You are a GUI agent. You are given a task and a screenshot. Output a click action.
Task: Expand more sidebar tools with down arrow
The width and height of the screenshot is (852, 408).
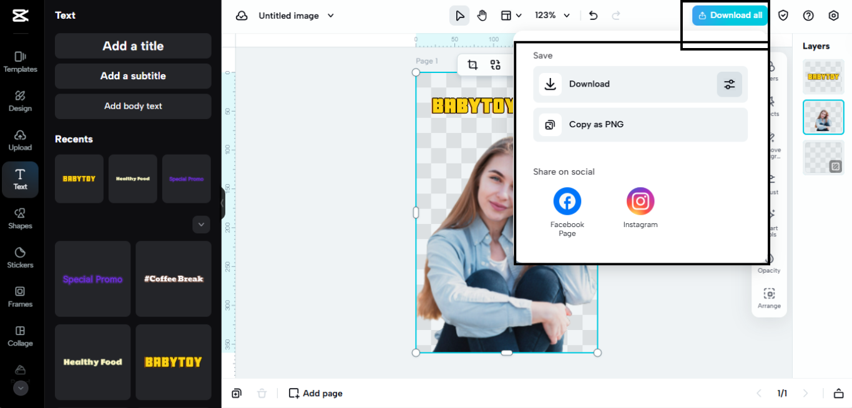pyautogui.click(x=21, y=388)
